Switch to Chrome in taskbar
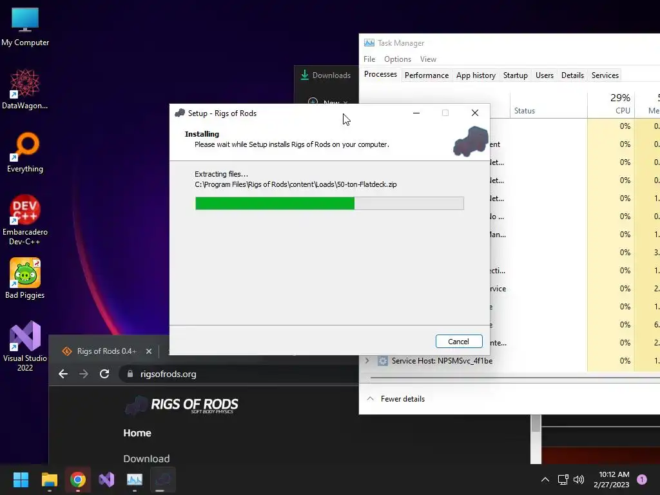This screenshot has height=495, width=660. pos(78,480)
